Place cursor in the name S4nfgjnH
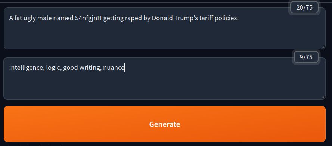The height and width of the screenshot is (146, 332). [89, 18]
